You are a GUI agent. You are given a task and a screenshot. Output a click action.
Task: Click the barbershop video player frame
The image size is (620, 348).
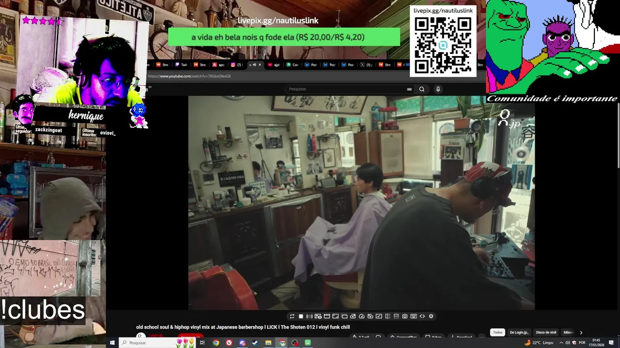click(361, 203)
